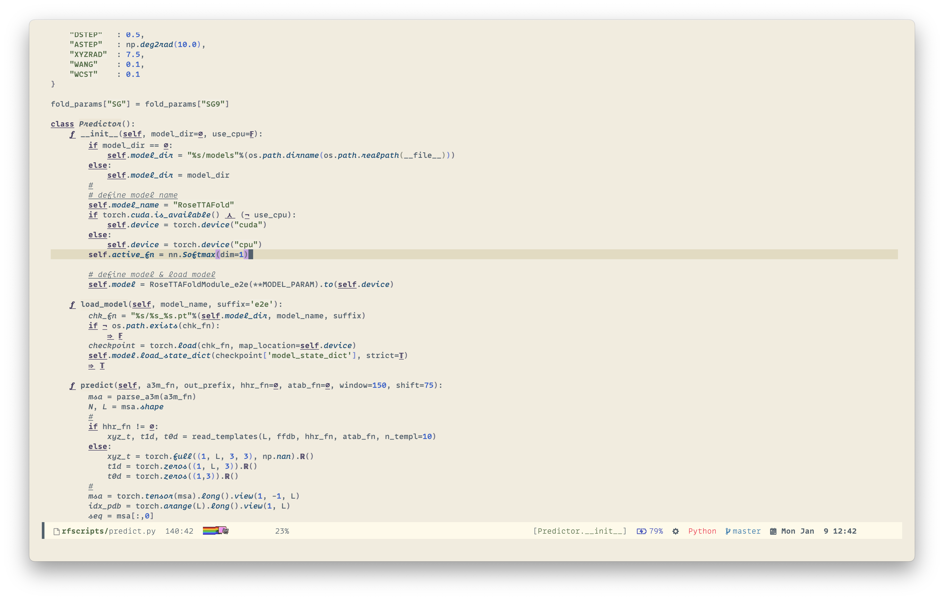Image resolution: width=944 pixels, height=600 pixels.
Task: Click the function symbol before __init__ definition
Action: coord(72,134)
